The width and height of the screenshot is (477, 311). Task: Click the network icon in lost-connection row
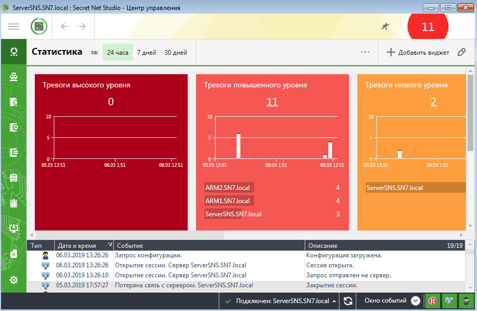45,285
